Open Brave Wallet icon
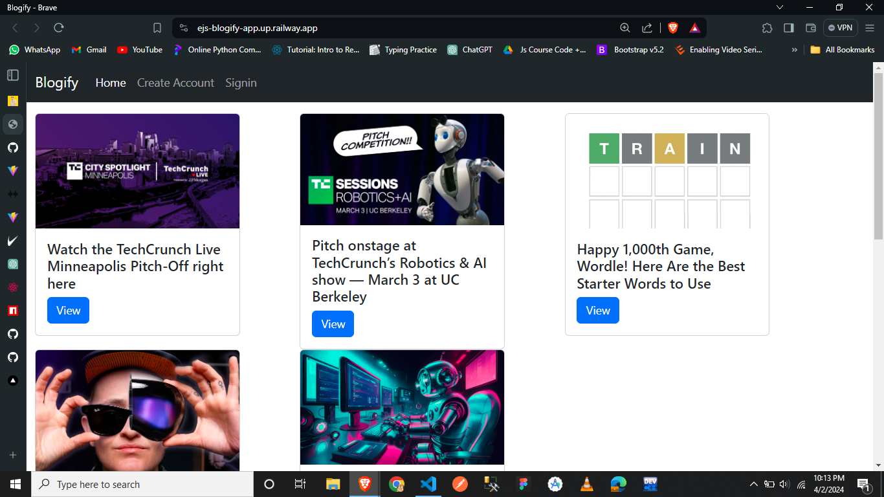Image resolution: width=884 pixels, height=497 pixels. tap(810, 28)
